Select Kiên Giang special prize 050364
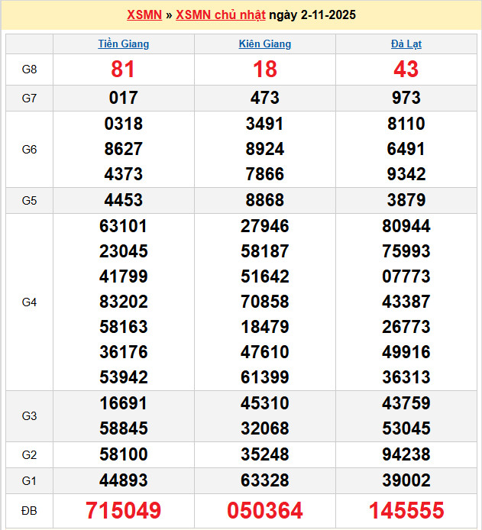This screenshot has height=530, width=482. pos(265,510)
